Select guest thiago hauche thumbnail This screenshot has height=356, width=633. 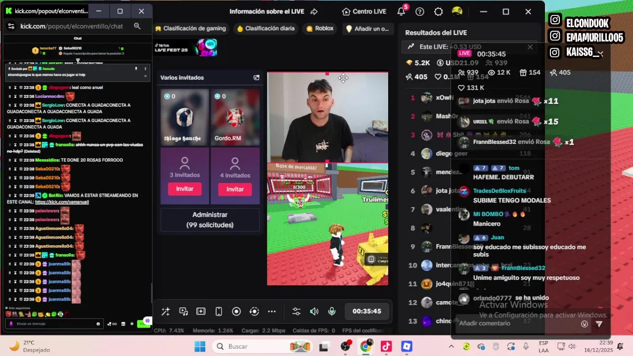(184, 118)
